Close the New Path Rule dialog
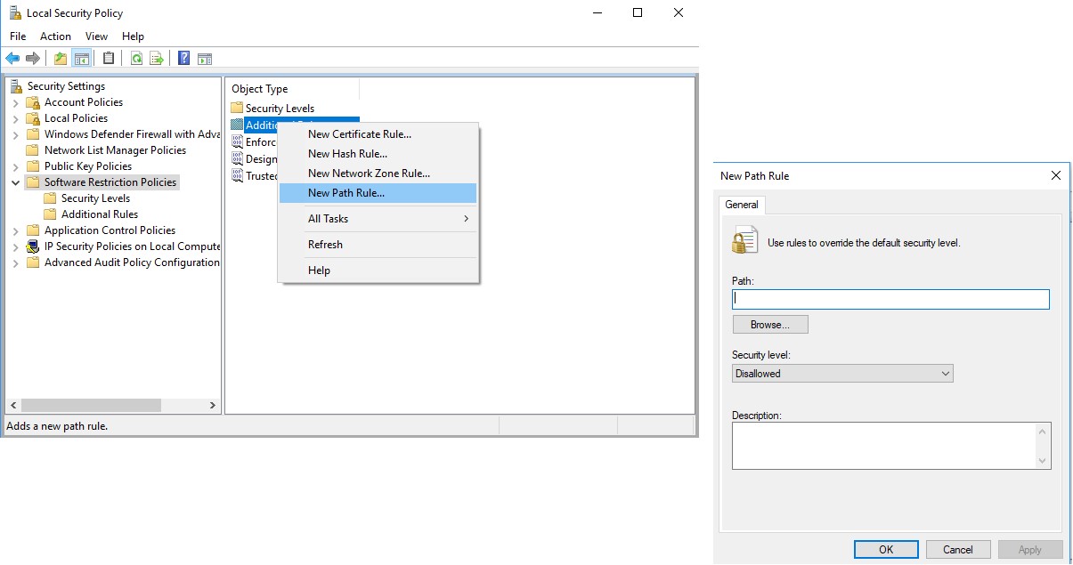This screenshot has height=565, width=1073. 1056,176
